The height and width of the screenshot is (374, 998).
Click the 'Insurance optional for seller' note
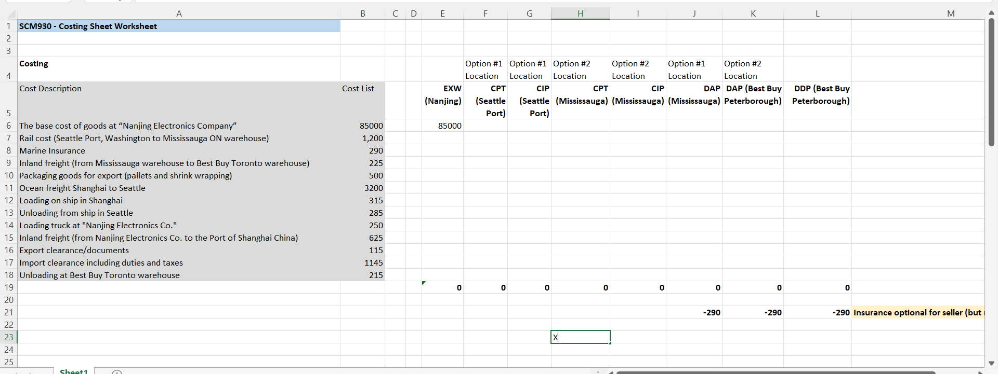click(x=918, y=312)
